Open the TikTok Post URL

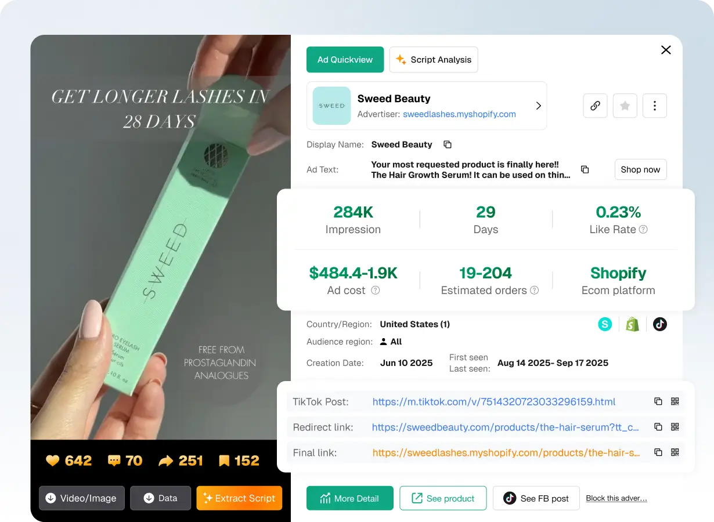493,401
